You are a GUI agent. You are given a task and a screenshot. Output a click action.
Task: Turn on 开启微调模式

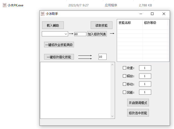[x=138, y=103]
